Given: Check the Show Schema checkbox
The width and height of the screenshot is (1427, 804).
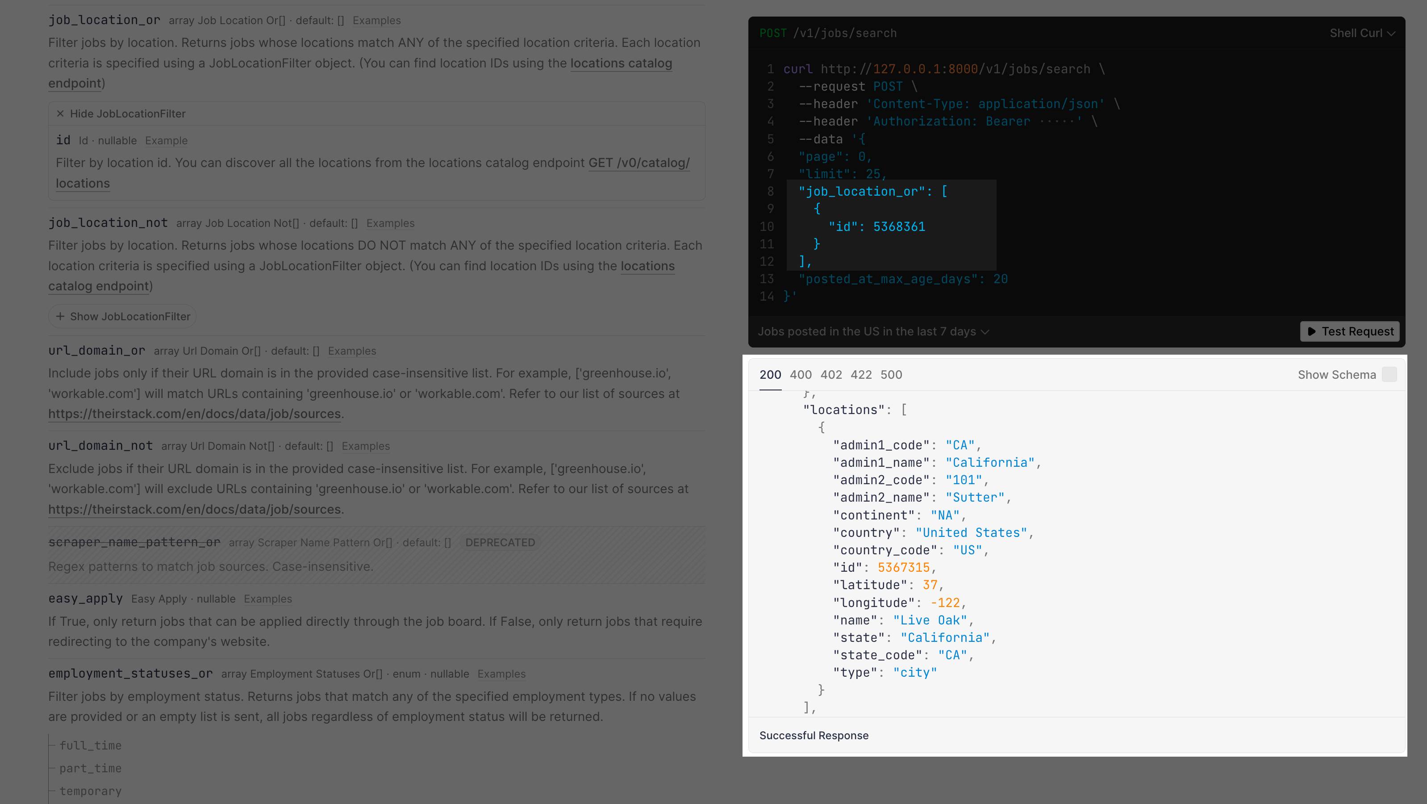Looking at the screenshot, I should 1389,375.
